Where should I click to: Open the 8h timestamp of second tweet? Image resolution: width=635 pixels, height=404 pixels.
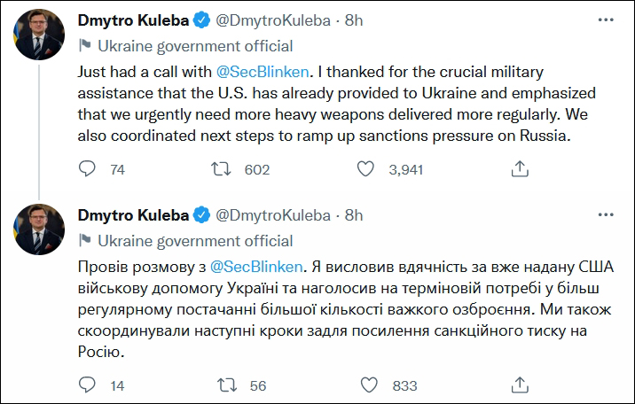pyautogui.click(x=354, y=215)
